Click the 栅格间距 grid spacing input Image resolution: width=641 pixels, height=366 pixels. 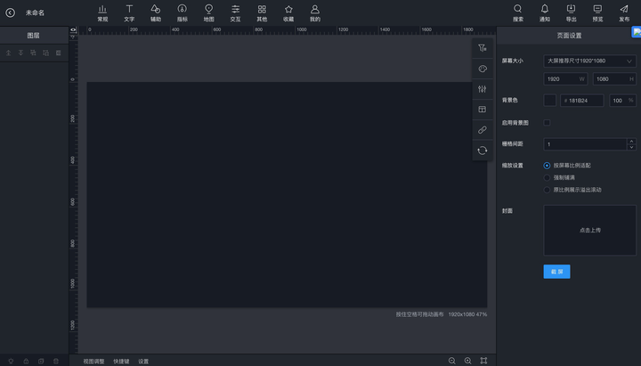tap(585, 144)
